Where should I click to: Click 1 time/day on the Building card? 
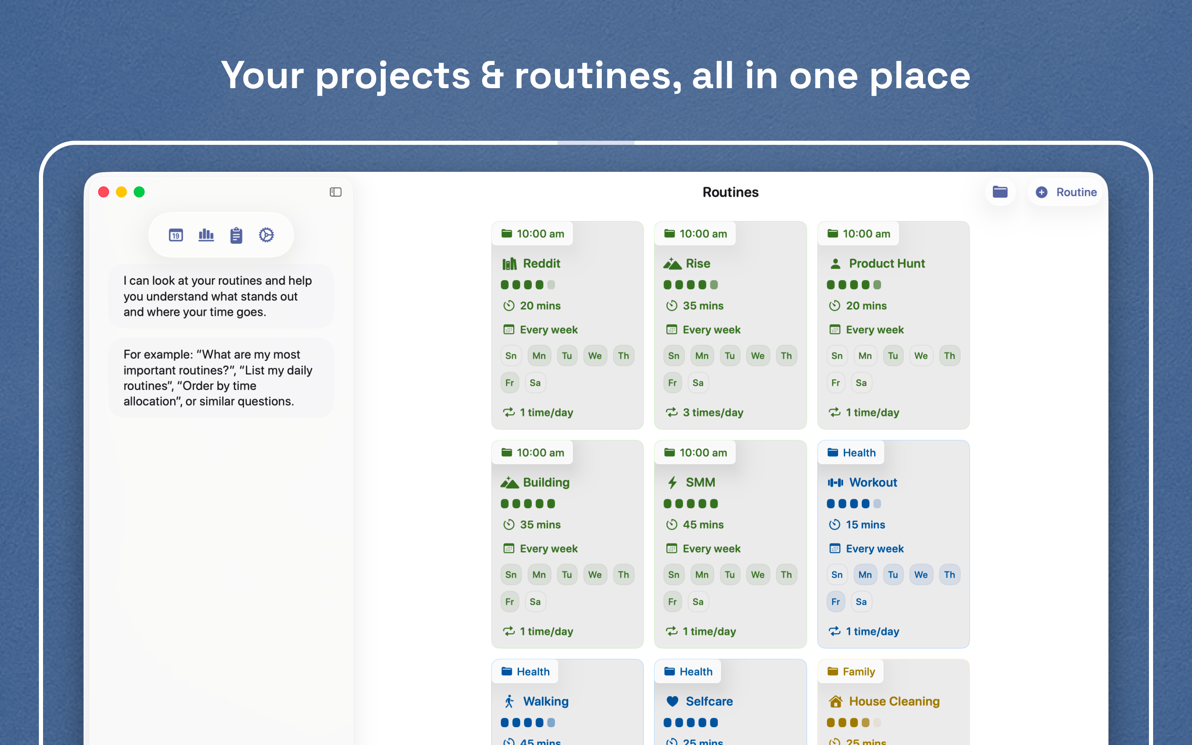546,631
